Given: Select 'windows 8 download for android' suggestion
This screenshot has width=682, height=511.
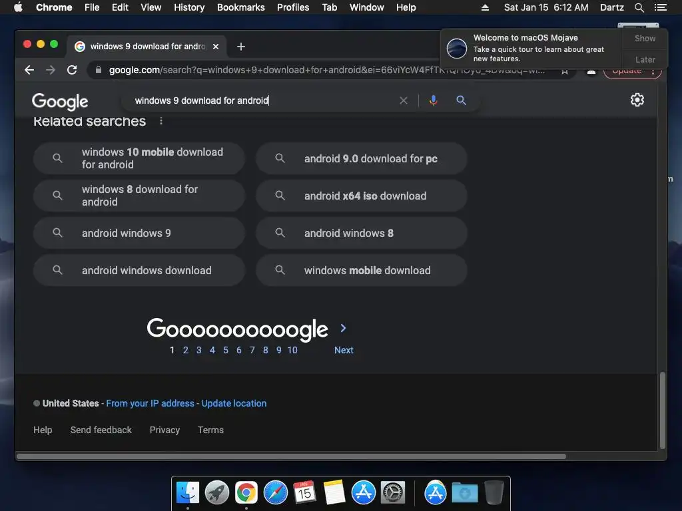Looking at the screenshot, I should pos(139,196).
